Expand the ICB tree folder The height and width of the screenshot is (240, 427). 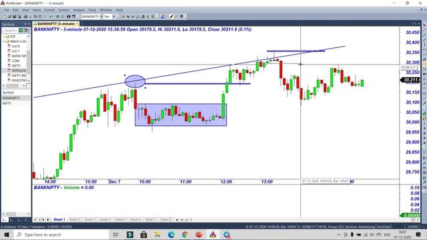(x=4, y=37)
